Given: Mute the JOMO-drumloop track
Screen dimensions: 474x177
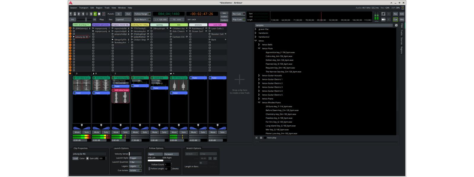Looking at the screenshot, I should point(77,132).
